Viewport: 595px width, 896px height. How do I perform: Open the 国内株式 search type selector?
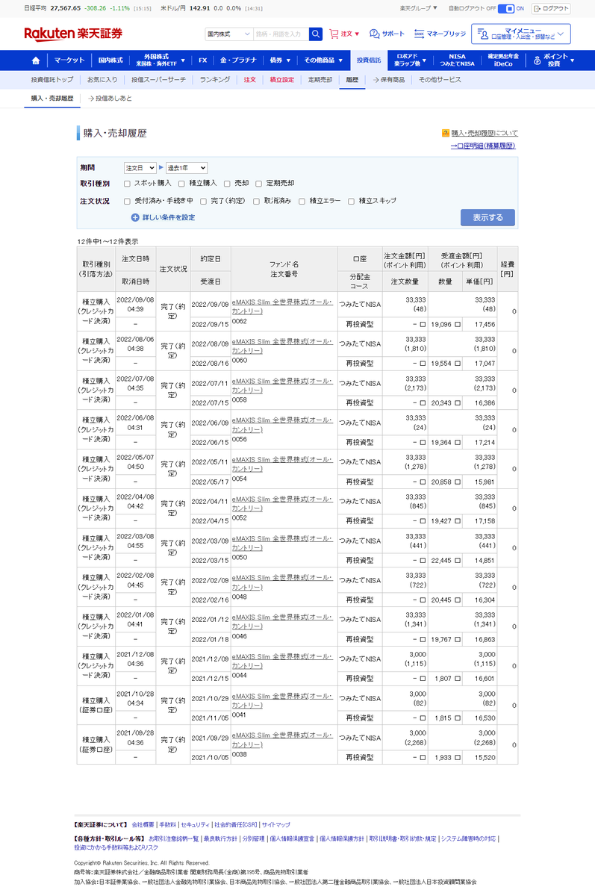coord(228,34)
